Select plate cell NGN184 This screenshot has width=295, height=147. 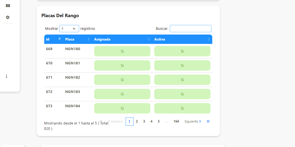73,106
